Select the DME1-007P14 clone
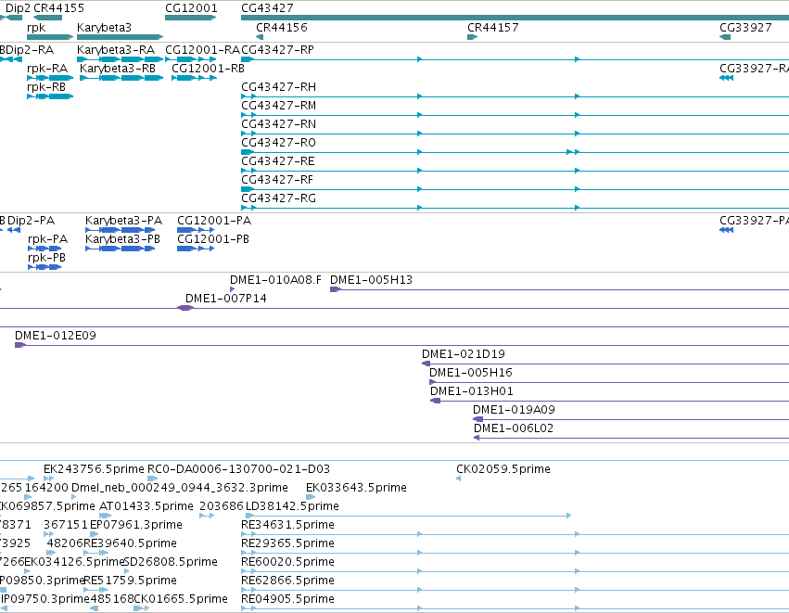The width and height of the screenshot is (789, 613). 226,299
